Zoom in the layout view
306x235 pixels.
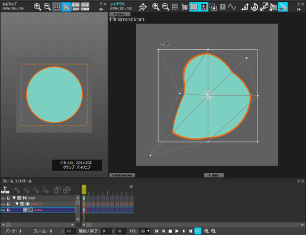(x=156, y=7)
